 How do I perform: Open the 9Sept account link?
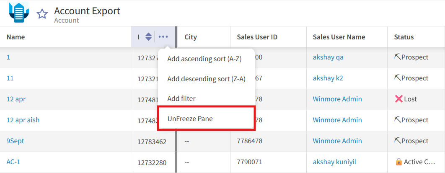tap(16, 141)
